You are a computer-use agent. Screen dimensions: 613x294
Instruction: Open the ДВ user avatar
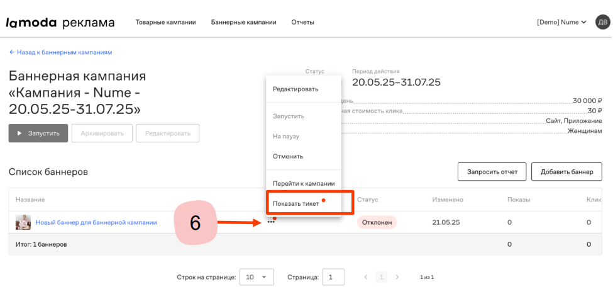pyautogui.click(x=602, y=22)
